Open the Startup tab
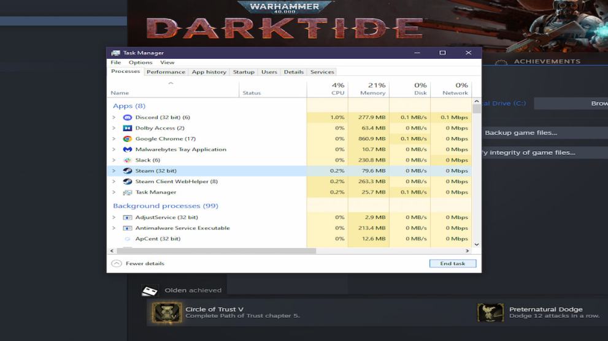 [244, 72]
